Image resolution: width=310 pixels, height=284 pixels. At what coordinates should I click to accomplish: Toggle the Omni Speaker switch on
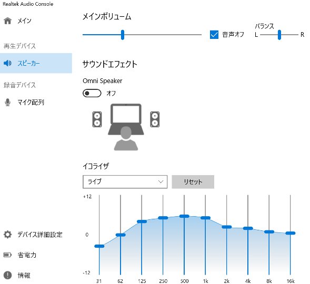pyautogui.click(x=92, y=93)
